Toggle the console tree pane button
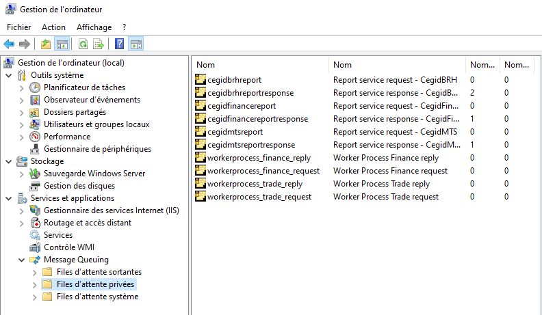 point(62,44)
